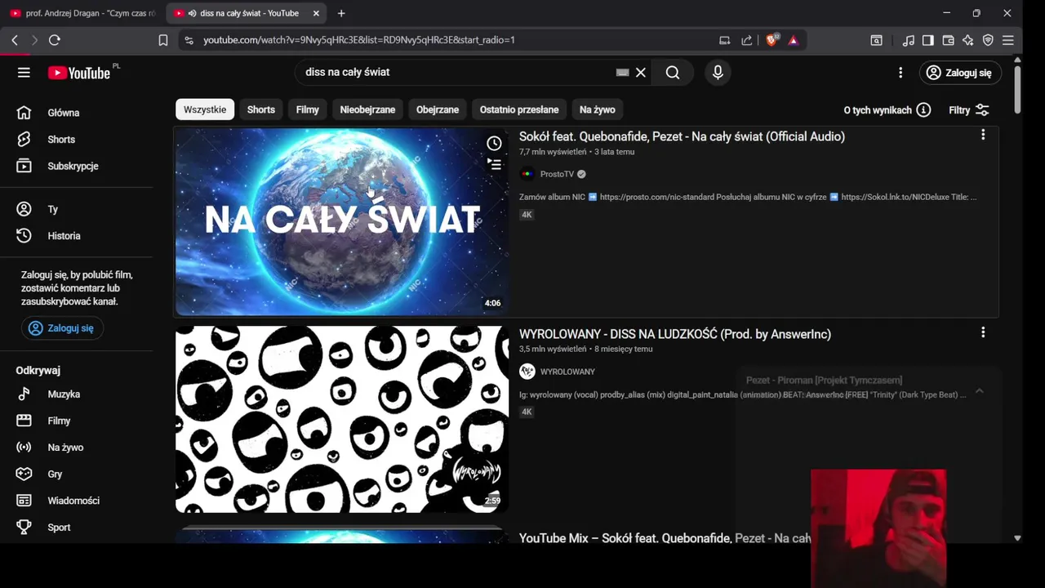Toggle the browser sidebar panel

point(928,40)
